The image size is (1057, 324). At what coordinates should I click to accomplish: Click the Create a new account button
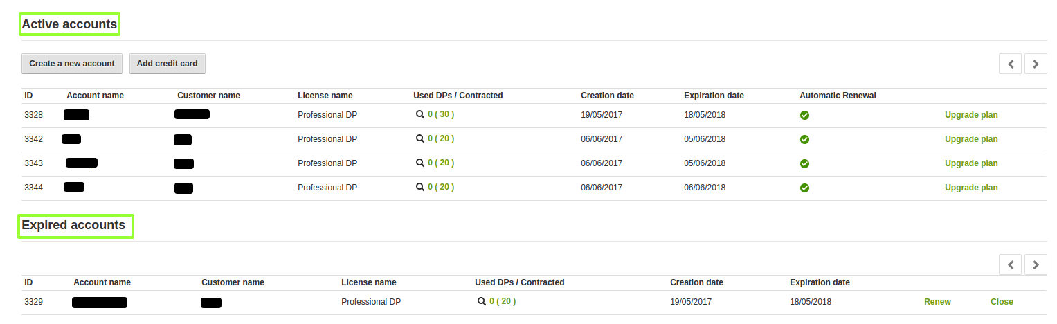(72, 64)
